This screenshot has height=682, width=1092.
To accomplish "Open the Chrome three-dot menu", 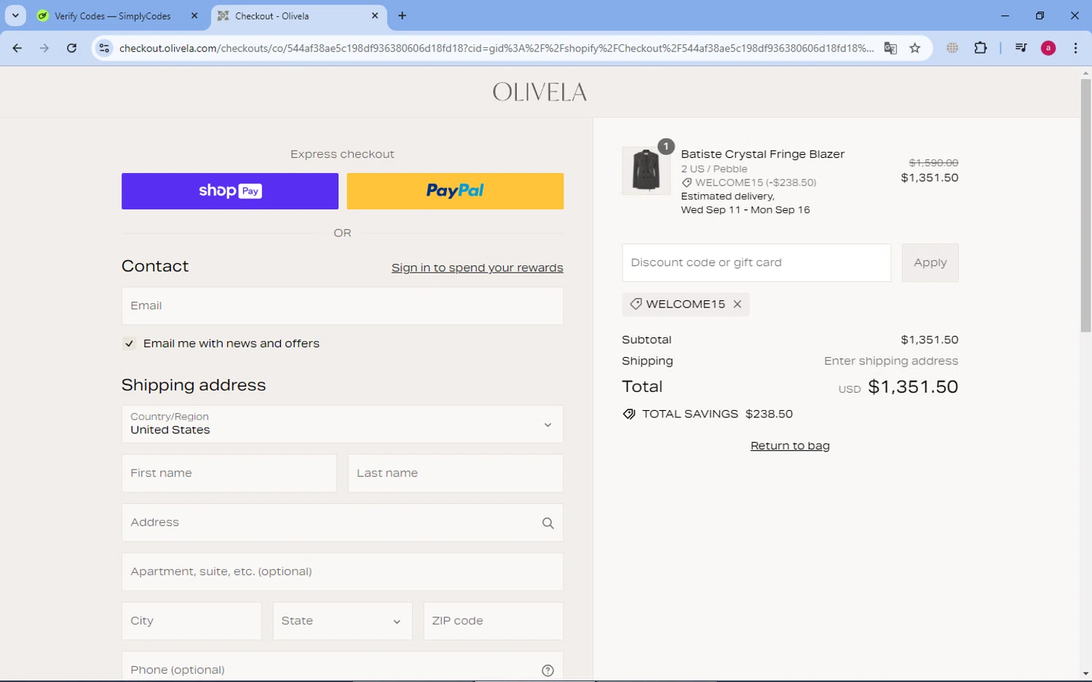I will point(1075,48).
